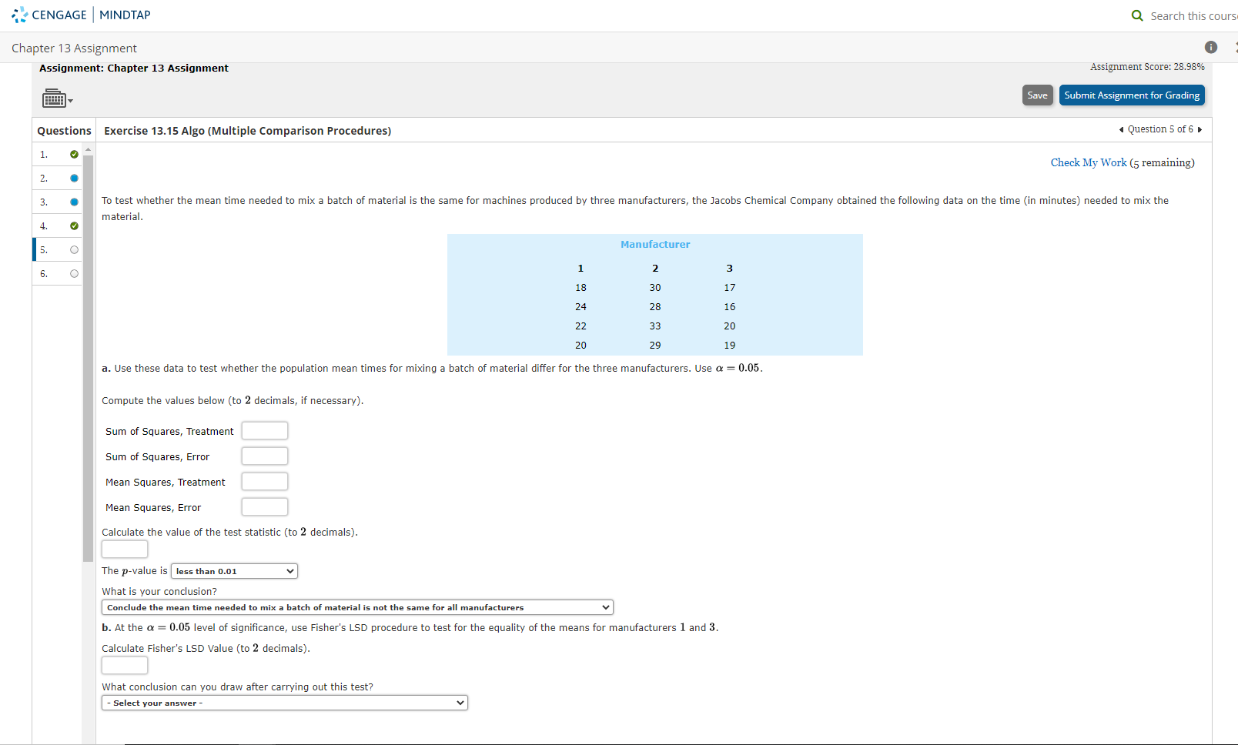
Task: Click Mean Squares, Treatment input field
Action: point(265,482)
